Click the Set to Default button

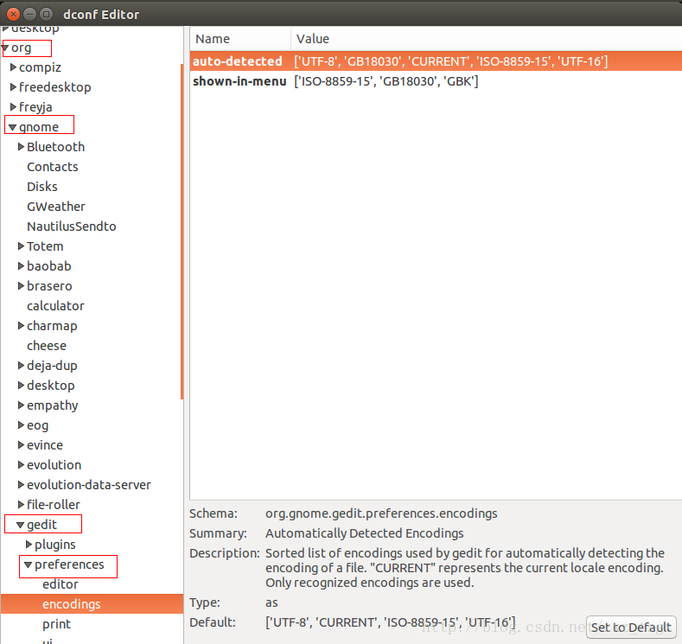pyautogui.click(x=631, y=627)
